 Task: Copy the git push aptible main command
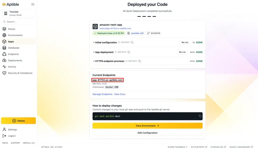coord(200,116)
